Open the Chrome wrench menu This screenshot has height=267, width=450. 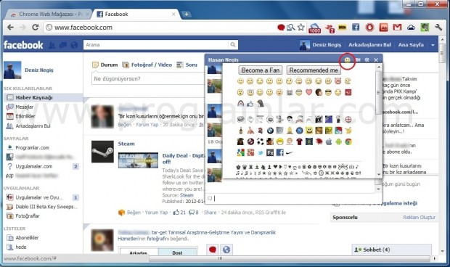click(x=438, y=28)
